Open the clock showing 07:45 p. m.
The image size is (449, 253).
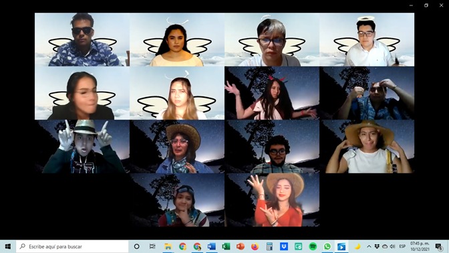[x=420, y=246]
